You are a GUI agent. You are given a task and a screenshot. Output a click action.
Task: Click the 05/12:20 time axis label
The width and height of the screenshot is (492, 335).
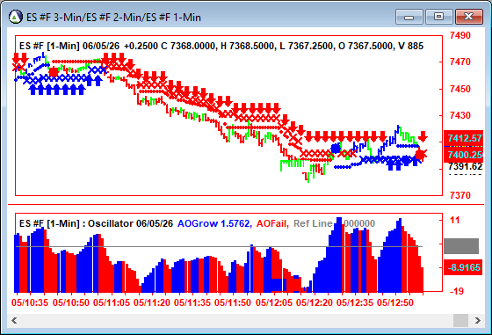(x=315, y=303)
